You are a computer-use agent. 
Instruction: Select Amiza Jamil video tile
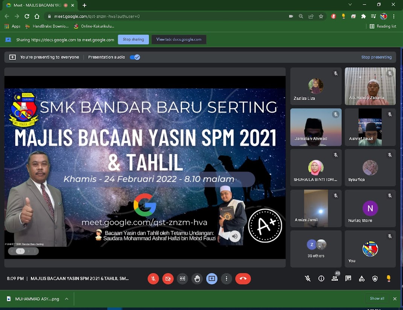click(x=316, y=209)
